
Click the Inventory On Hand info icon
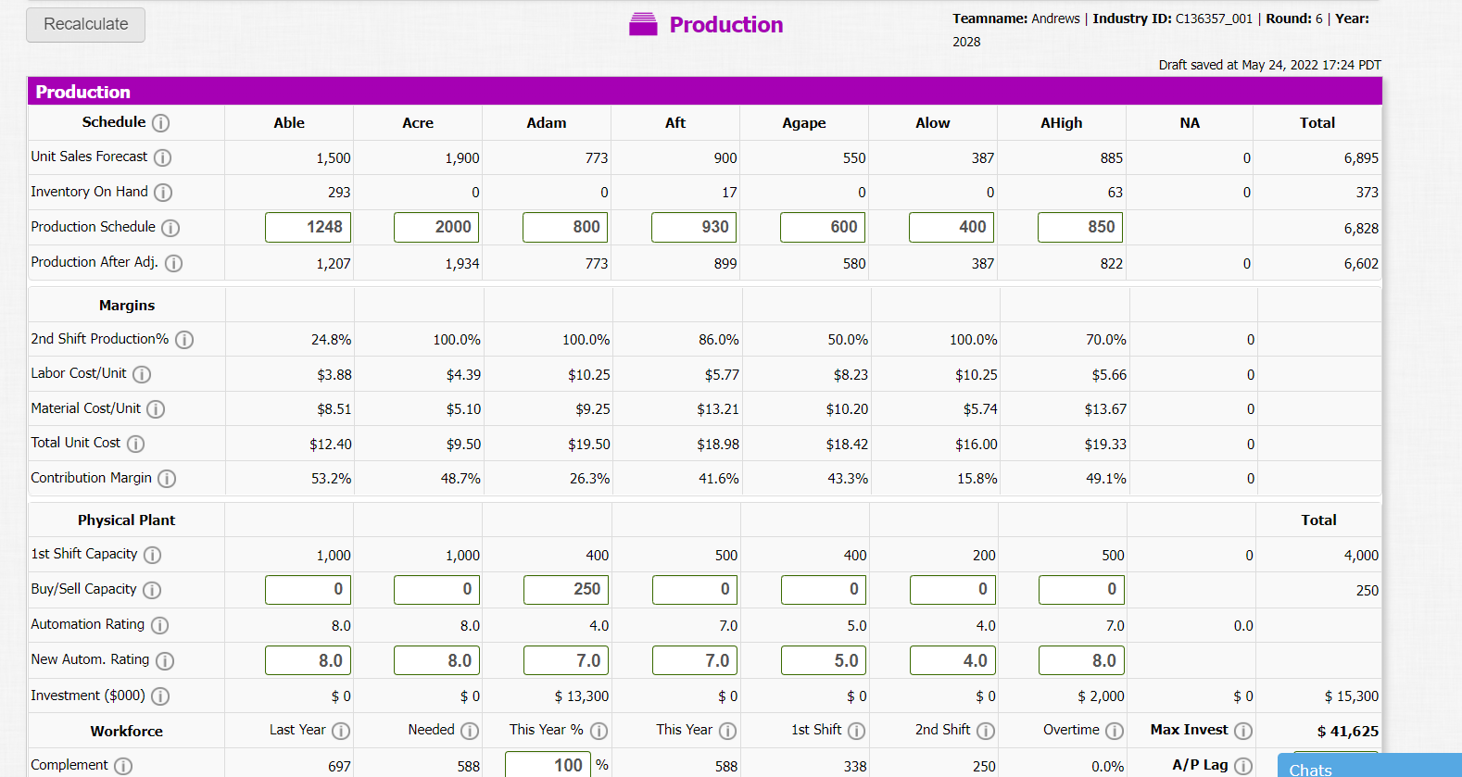pos(163,193)
